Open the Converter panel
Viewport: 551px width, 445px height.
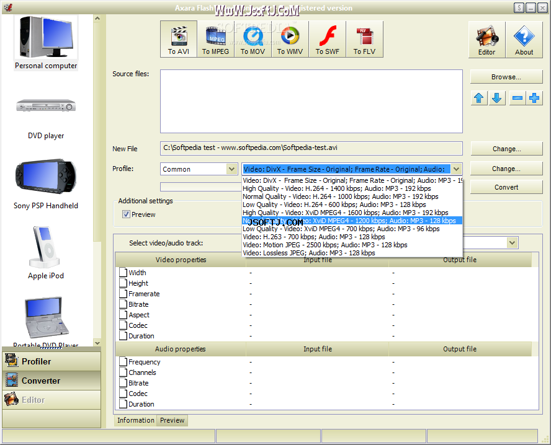click(52, 381)
